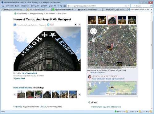Open the main House of Terror photo

[x=47, y=49]
